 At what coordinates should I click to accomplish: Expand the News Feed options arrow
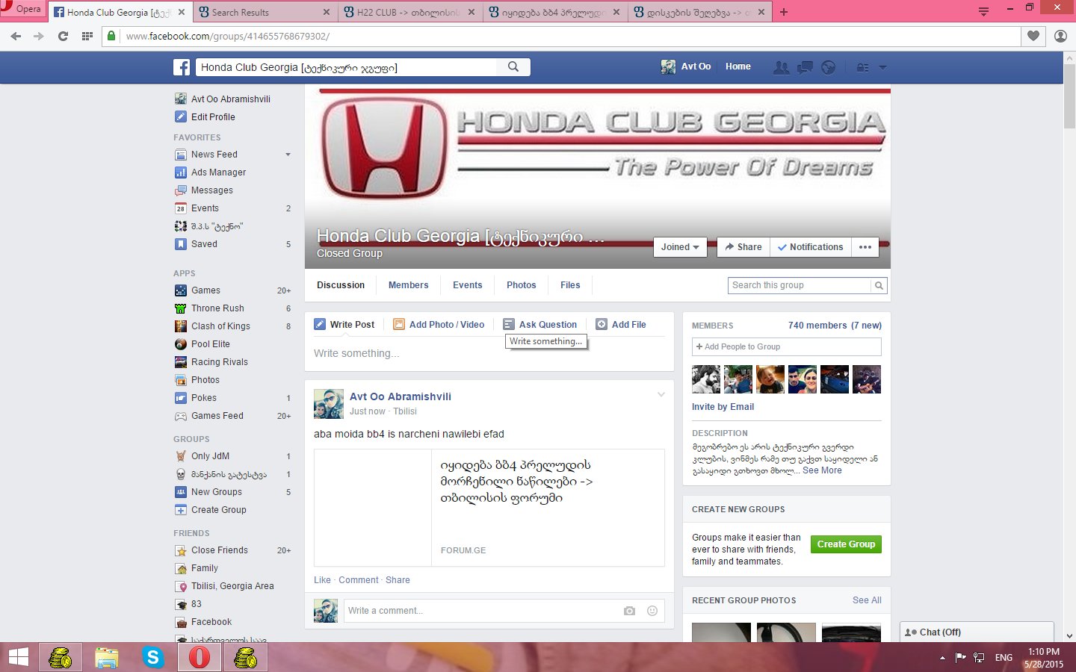288,155
